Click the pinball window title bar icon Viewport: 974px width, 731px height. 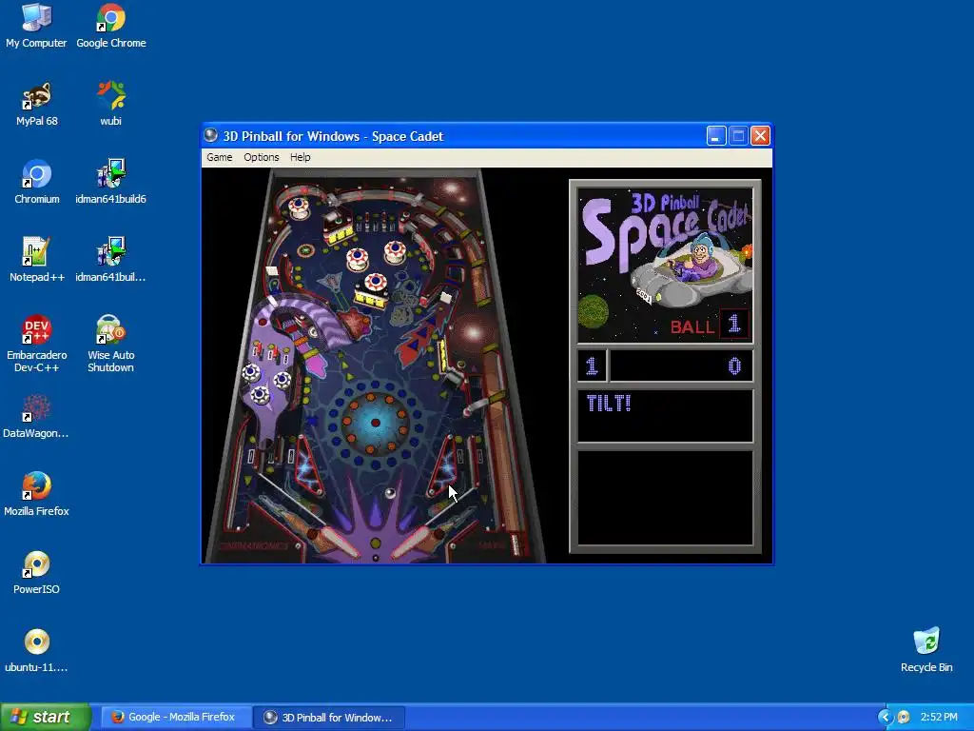(211, 135)
